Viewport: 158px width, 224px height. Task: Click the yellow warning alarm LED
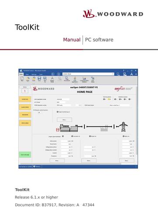[x=109, y=99]
